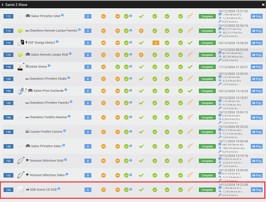The width and height of the screenshot is (266, 202).
Task: Click the clock icon under node 140's timestamp
Action: (x=220, y=145)
